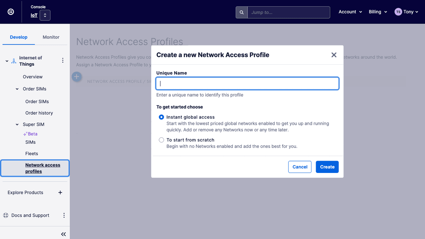The height and width of the screenshot is (239, 425).
Task: Collapse the Super SIM section
Action: [x=17, y=124]
